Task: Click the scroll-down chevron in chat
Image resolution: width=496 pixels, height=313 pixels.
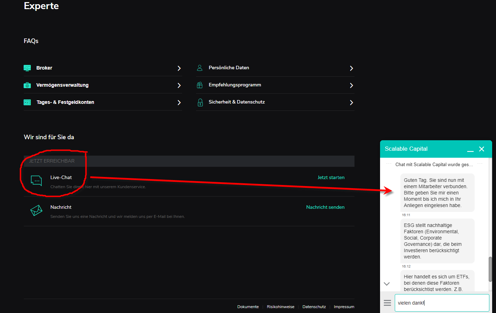Action: 387,284
